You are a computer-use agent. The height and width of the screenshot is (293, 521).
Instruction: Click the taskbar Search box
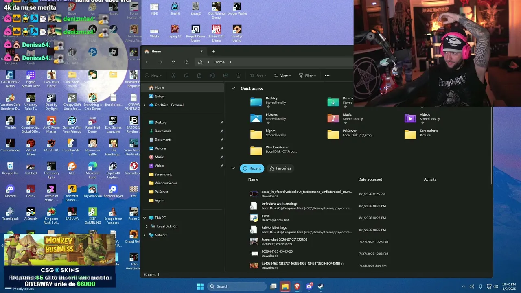pyautogui.click(x=236, y=286)
